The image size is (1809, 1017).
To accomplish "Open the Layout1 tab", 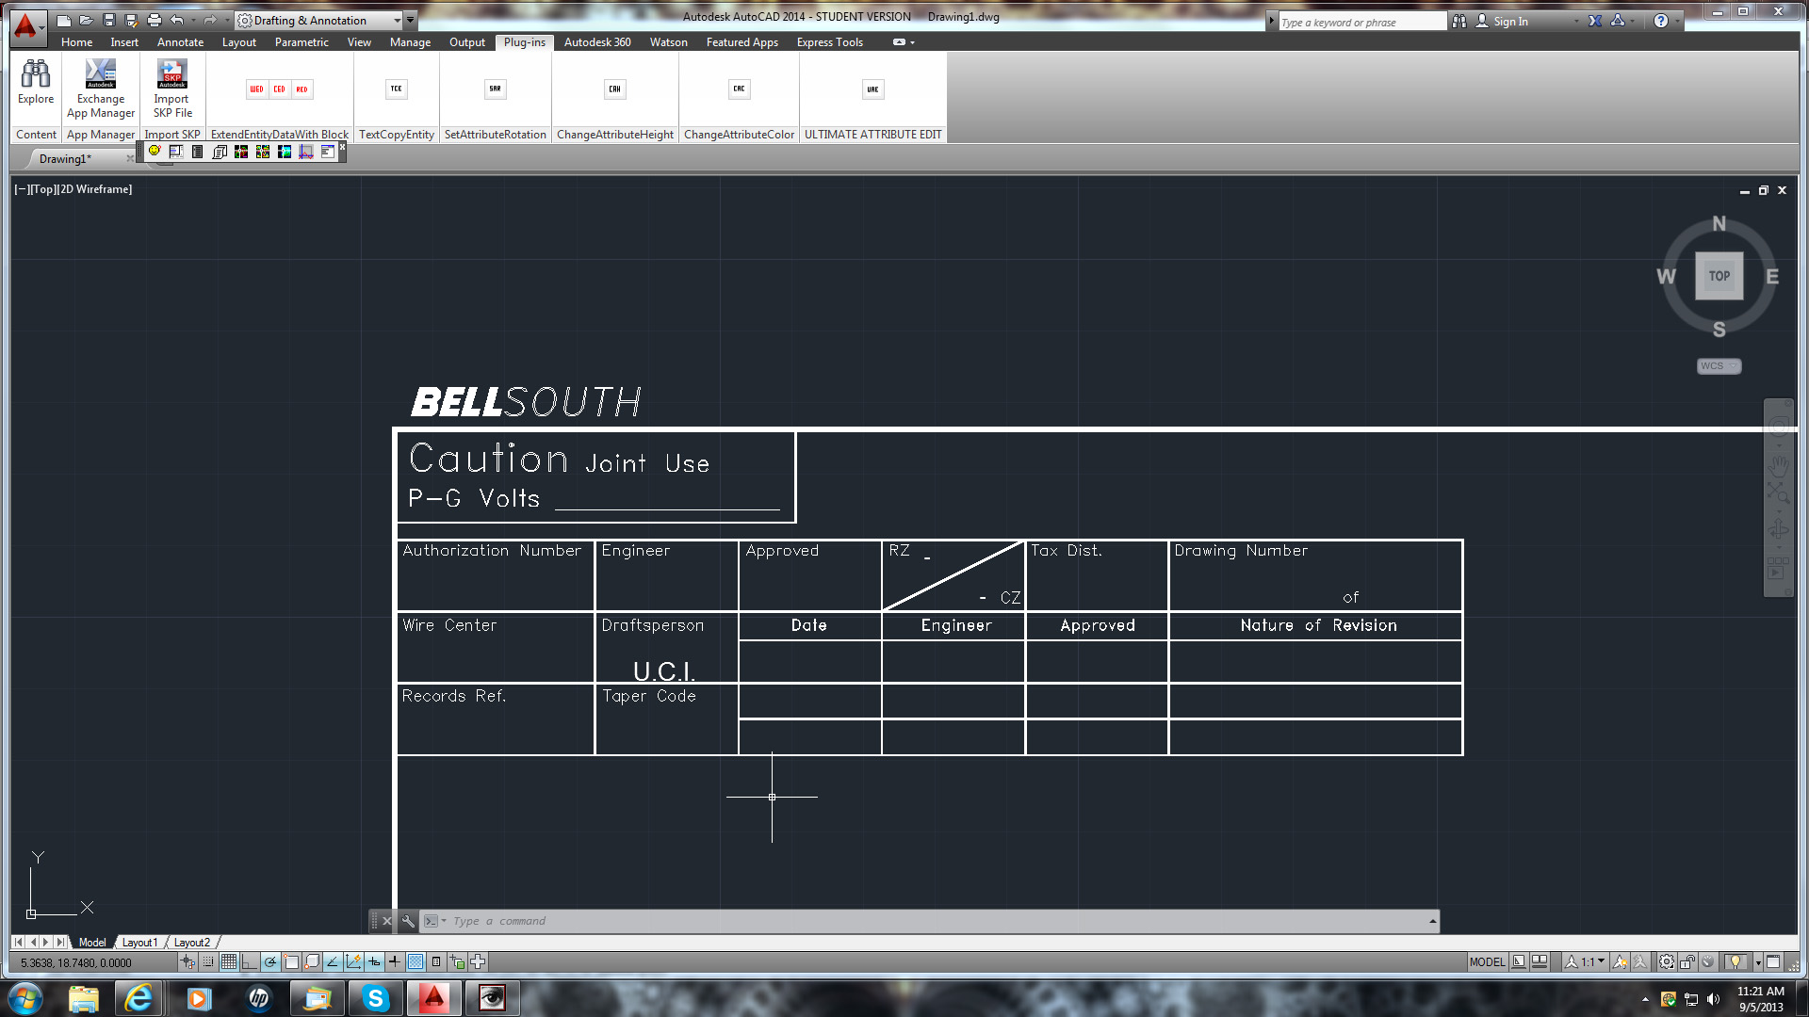I will (139, 943).
